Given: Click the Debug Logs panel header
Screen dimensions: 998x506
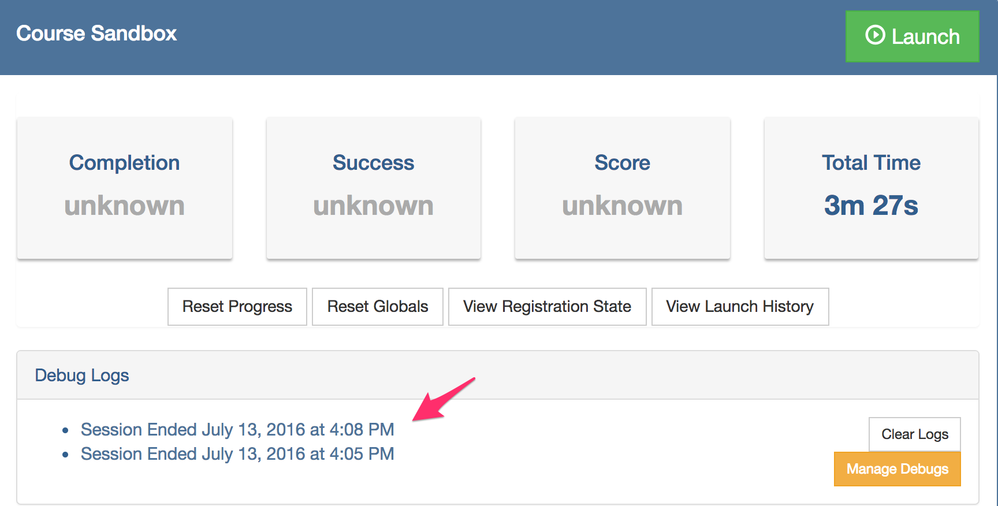Looking at the screenshot, I should click(82, 375).
